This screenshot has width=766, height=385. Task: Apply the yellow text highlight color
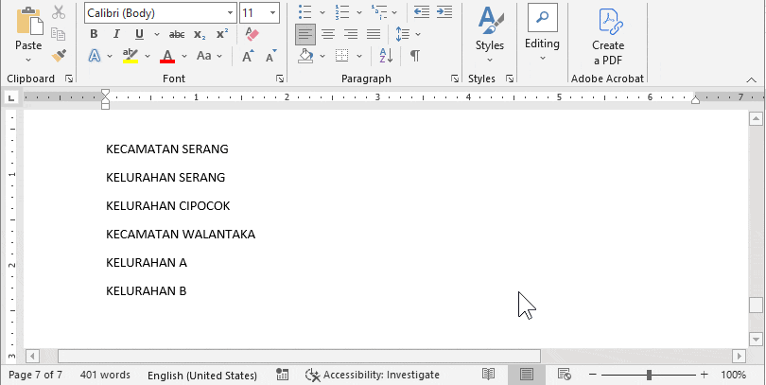click(x=131, y=56)
